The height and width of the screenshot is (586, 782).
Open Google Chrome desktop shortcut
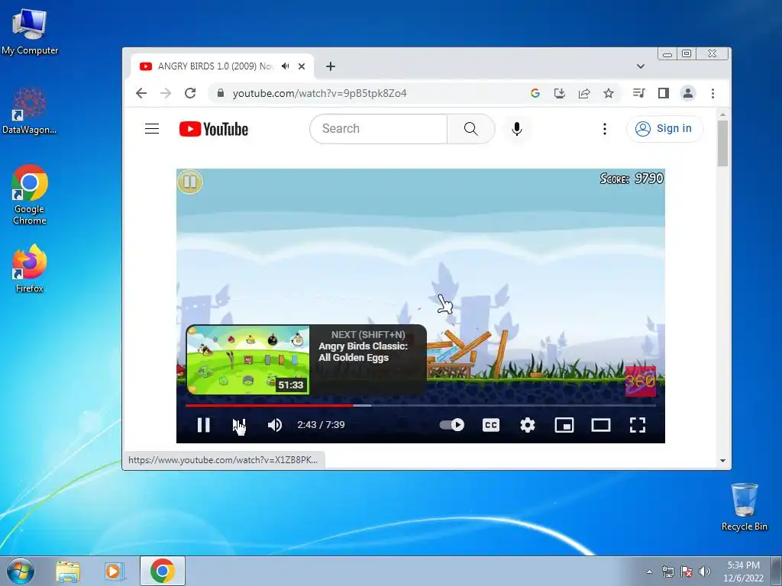click(30, 195)
